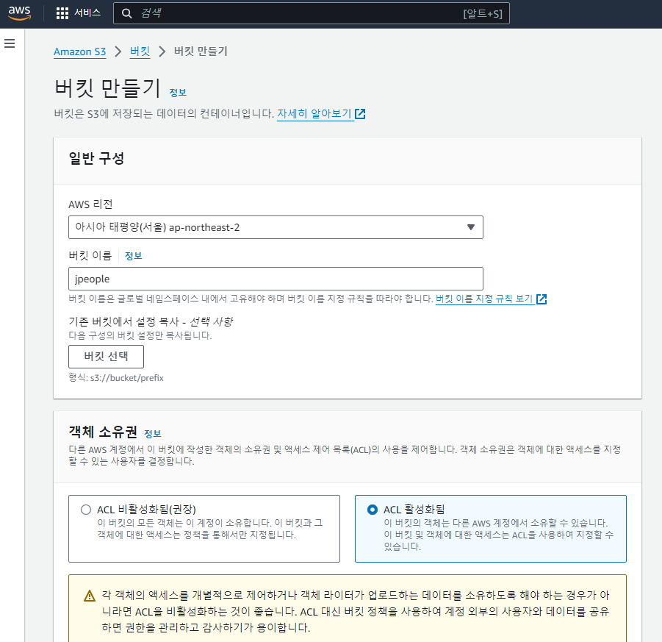Image resolution: width=662 pixels, height=642 pixels.
Task: Expand the AWS 리전 dropdown
Action: point(276,227)
